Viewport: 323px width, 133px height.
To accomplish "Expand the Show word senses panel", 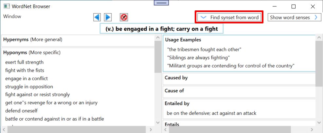I will [x=295, y=17].
